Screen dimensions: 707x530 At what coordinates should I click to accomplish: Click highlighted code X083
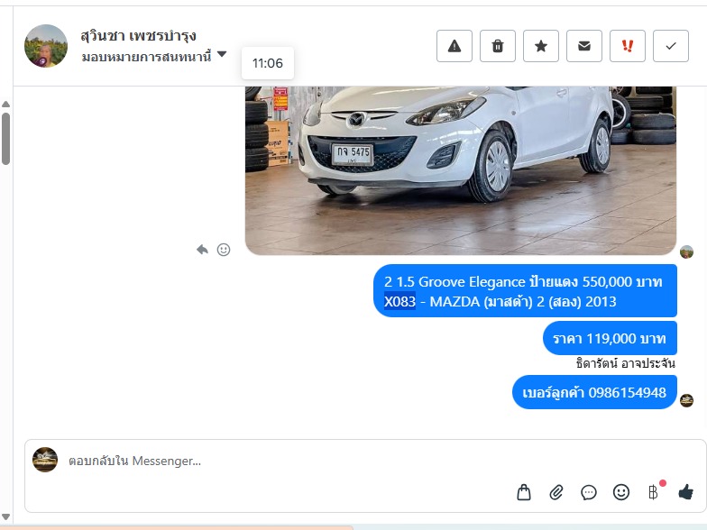pos(399,301)
